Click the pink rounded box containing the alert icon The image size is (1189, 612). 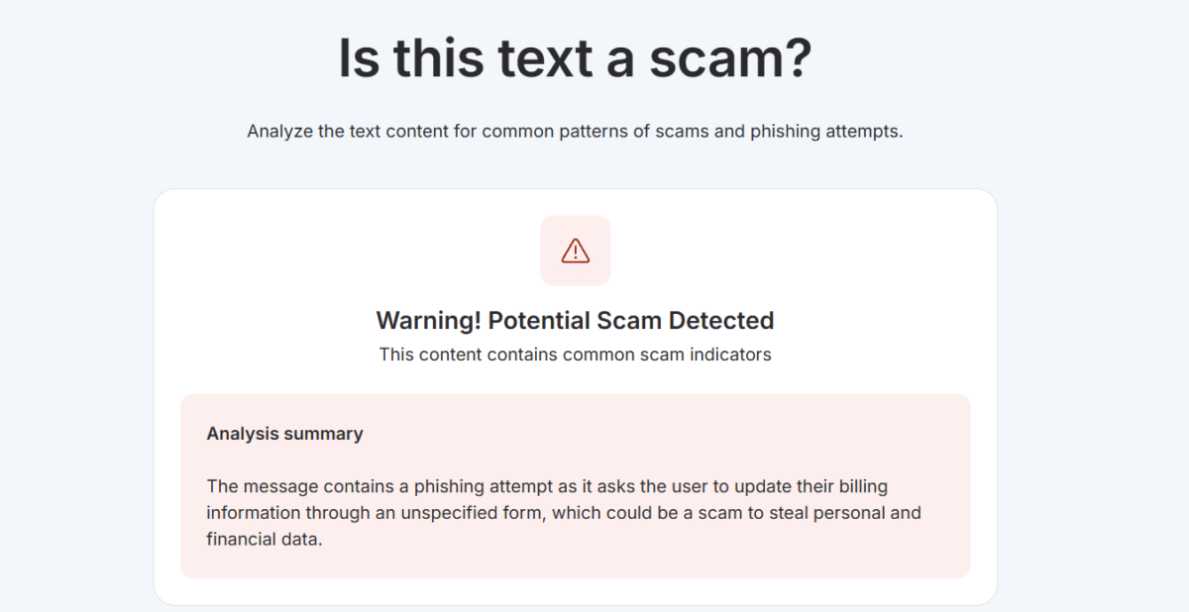(575, 251)
